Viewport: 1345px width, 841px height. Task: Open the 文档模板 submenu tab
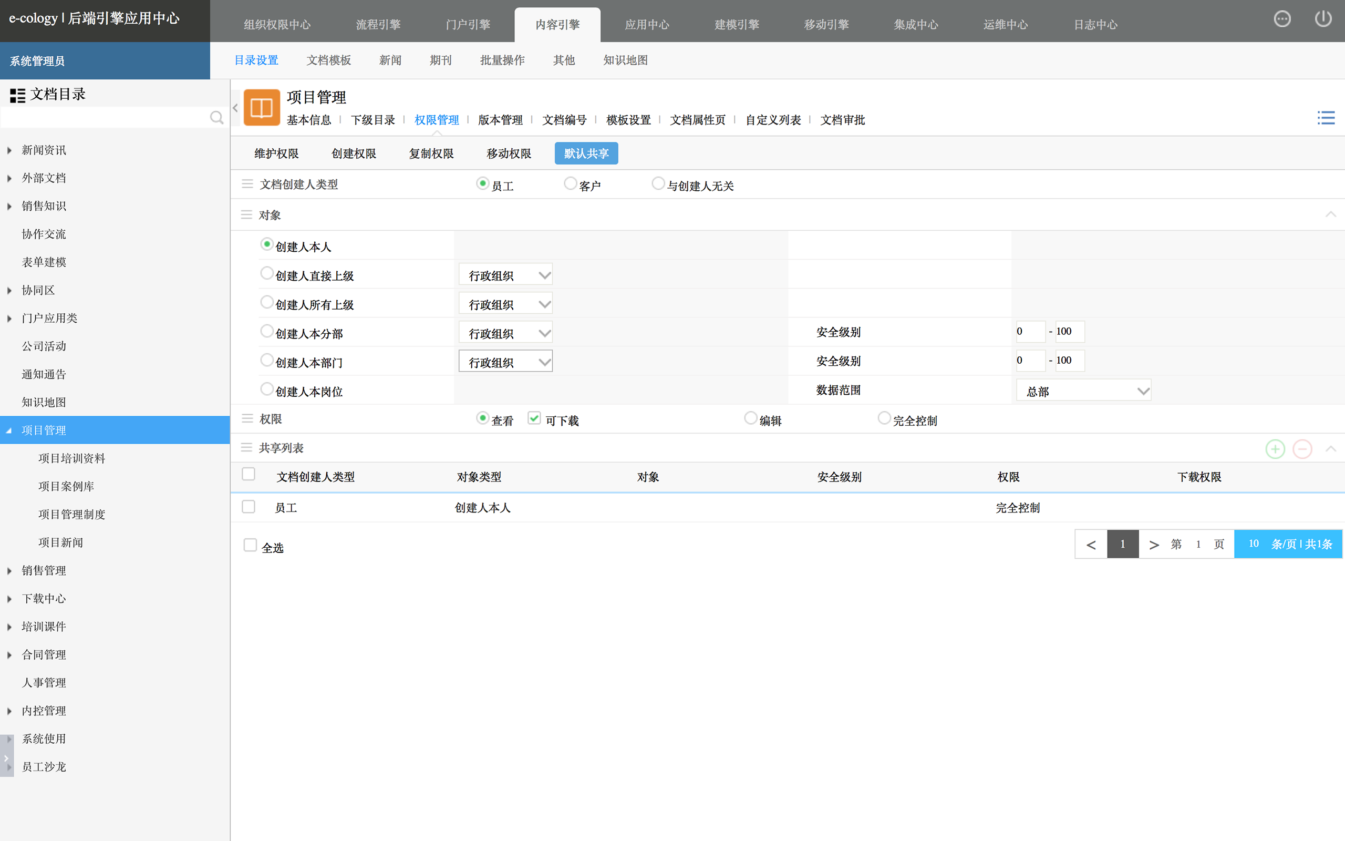click(328, 60)
